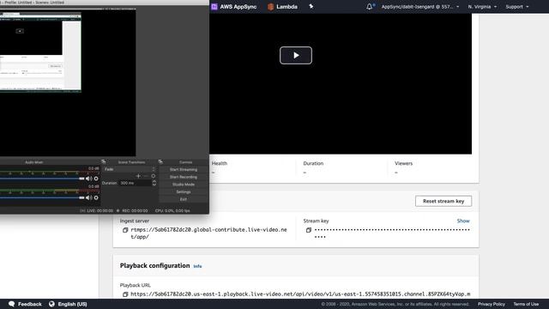The width and height of the screenshot is (549, 309).
Task: Adjust the transition Duration stepper arrows
Action: click(154, 183)
